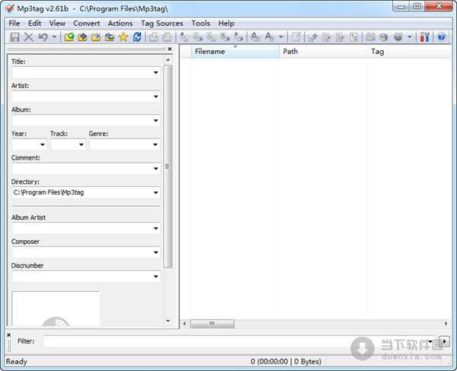The height and width of the screenshot is (371, 457).
Task: Click the file list horizontal scrollbar thumb
Action: point(213,324)
